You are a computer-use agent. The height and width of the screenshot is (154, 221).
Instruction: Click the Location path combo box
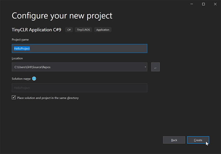coord(80,67)
